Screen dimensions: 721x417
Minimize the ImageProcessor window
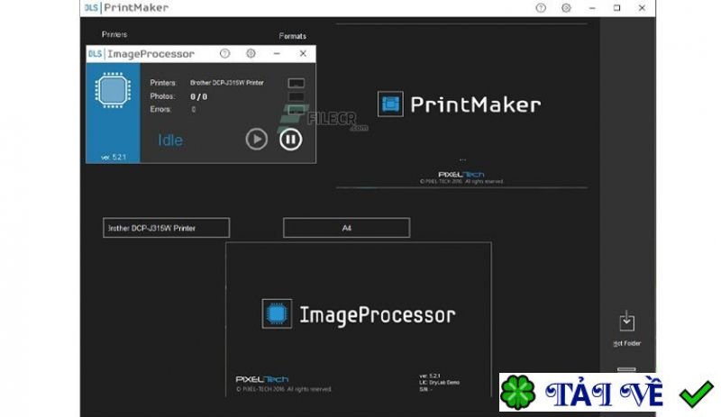[277, 54]
